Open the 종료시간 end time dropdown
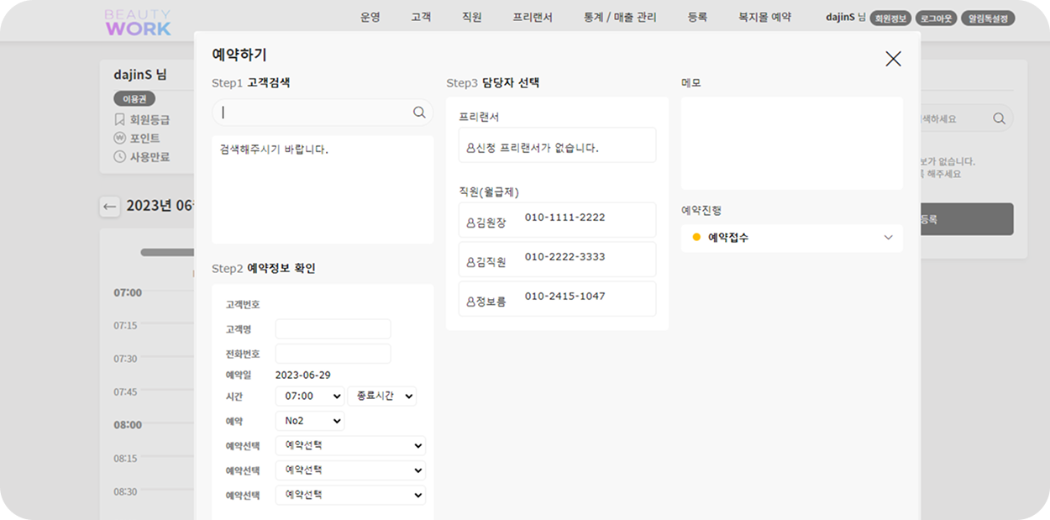This screenshot has width=1050, height=520. pos(382,396)
